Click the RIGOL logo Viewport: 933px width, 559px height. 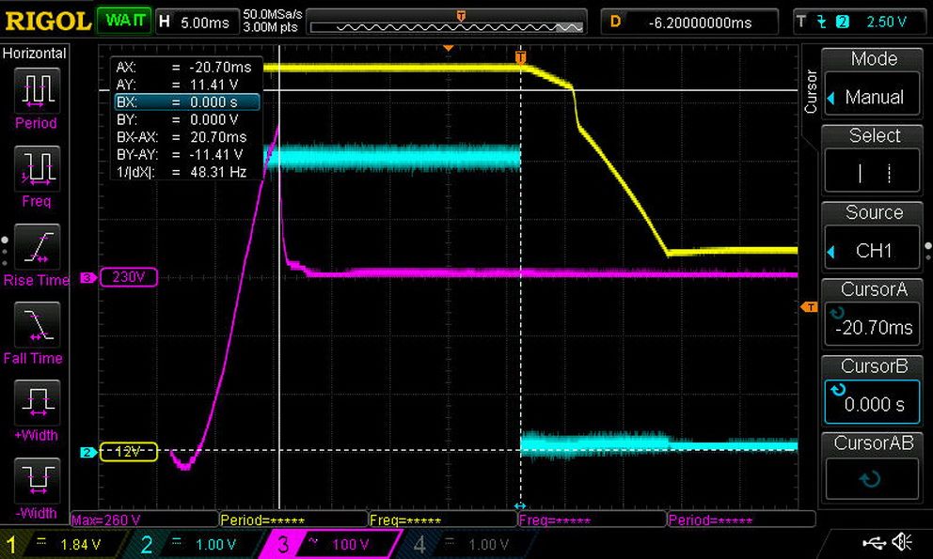click(x=48, y=22)
